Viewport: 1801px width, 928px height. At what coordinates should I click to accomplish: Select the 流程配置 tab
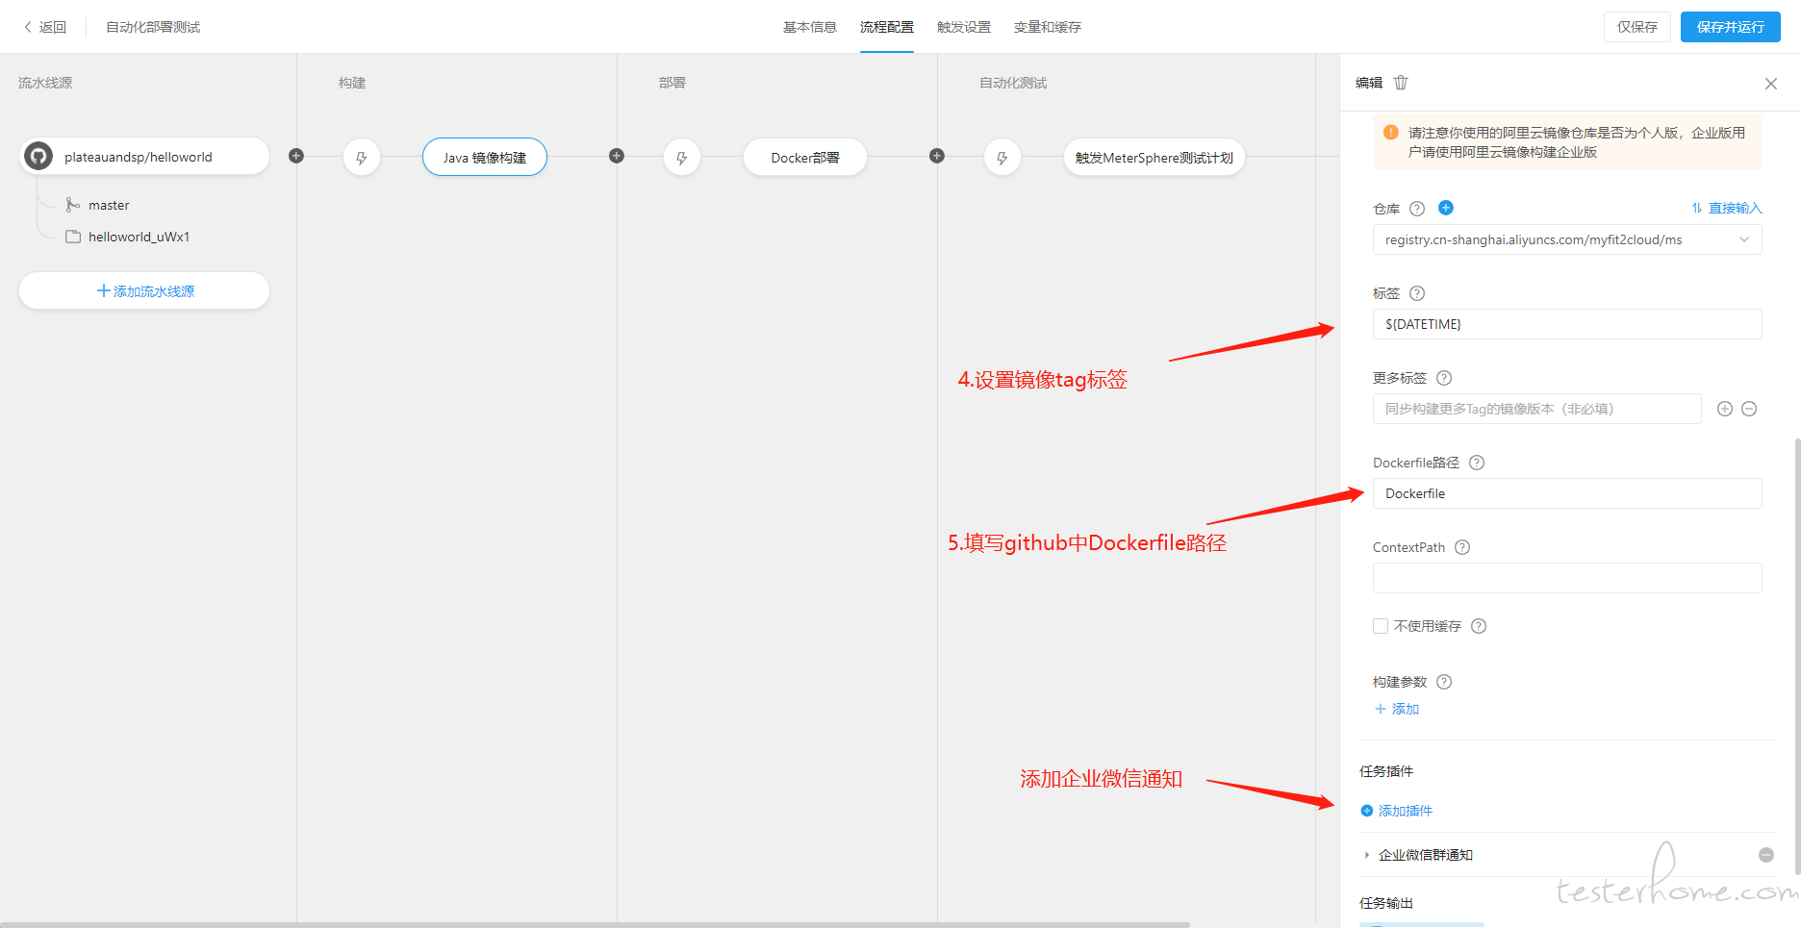coord(886,27)
